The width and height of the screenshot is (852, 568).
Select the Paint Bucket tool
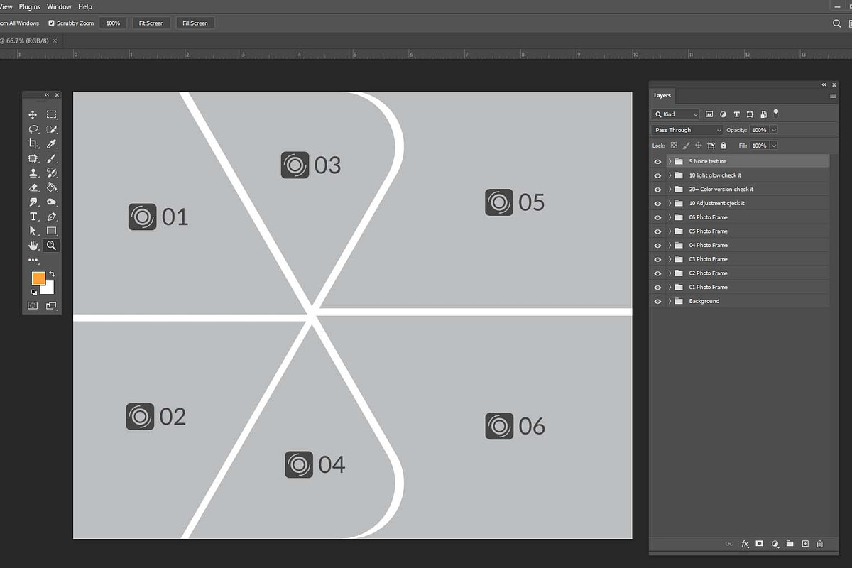pyautogui.click(x=52, y=187)
